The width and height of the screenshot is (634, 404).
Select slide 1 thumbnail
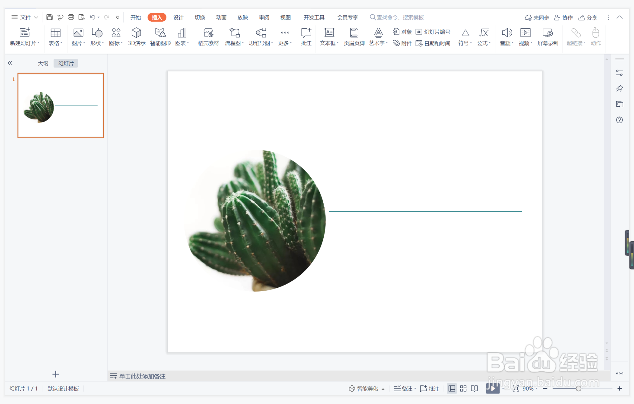(x=60, y=105)
